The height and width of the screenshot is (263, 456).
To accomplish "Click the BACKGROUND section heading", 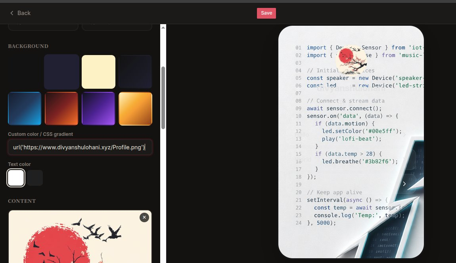I will (28, 46).
